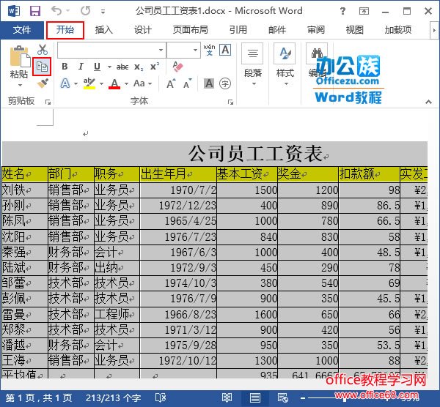Expand the underline style arrow
Viewport: 440px width, 407px height.
point(109,67)
